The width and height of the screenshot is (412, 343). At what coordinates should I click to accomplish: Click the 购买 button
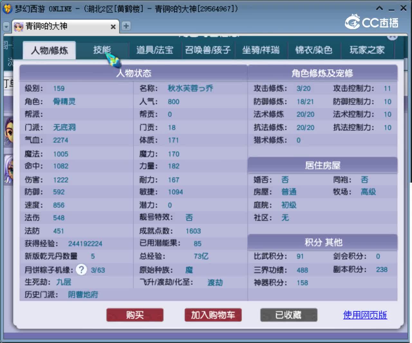point(135,315)
